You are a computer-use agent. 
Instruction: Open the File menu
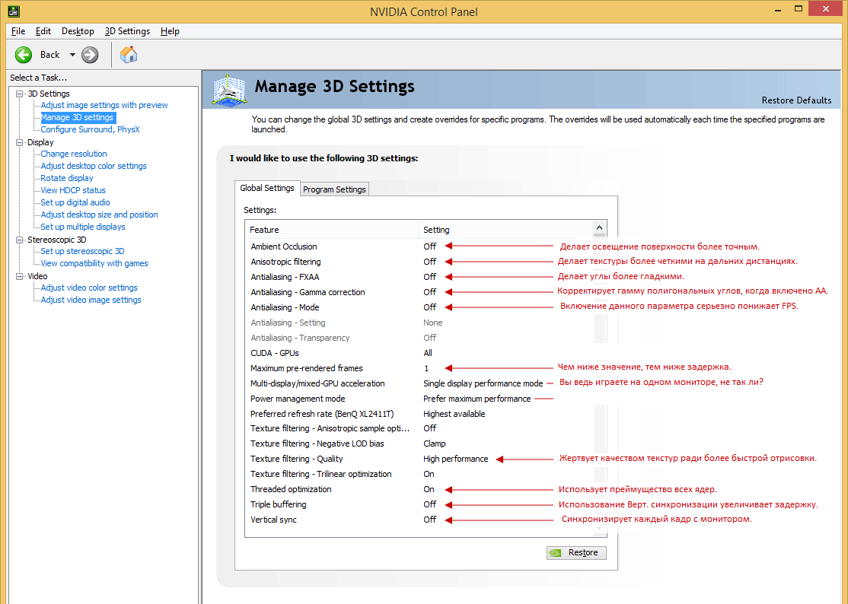pos(18,31)
